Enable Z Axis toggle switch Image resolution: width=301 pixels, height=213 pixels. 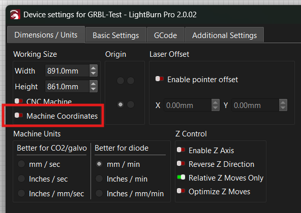(x=181, y=150)
